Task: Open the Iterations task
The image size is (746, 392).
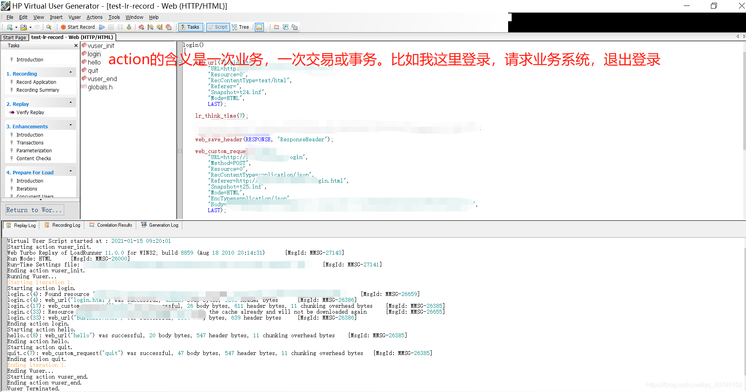Action: 27,189
